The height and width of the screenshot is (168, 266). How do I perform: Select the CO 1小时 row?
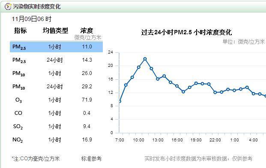click(x=56, y=113)
